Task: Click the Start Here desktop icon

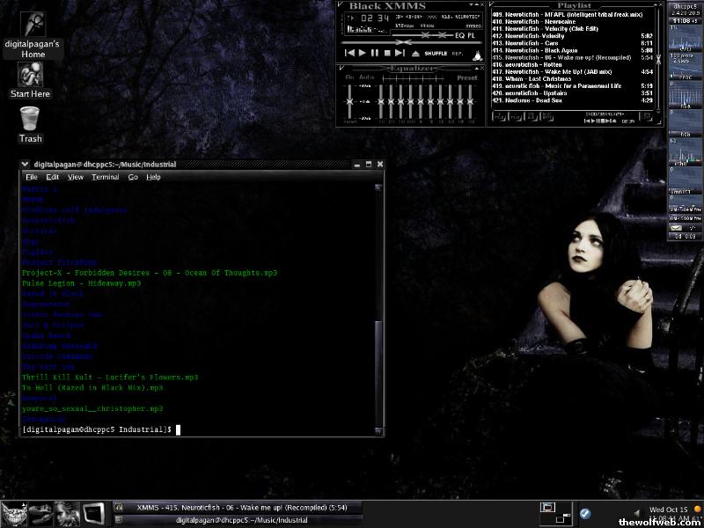Action: [30, 78]
